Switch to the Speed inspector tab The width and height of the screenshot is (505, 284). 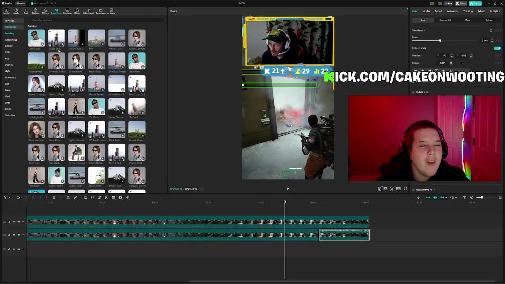pyautogui.click(x=438, y=11)
